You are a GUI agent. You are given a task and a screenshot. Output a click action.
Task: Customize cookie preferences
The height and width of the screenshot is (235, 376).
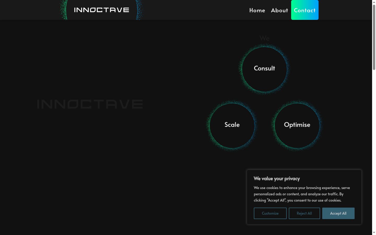click(x=270, y=213)
